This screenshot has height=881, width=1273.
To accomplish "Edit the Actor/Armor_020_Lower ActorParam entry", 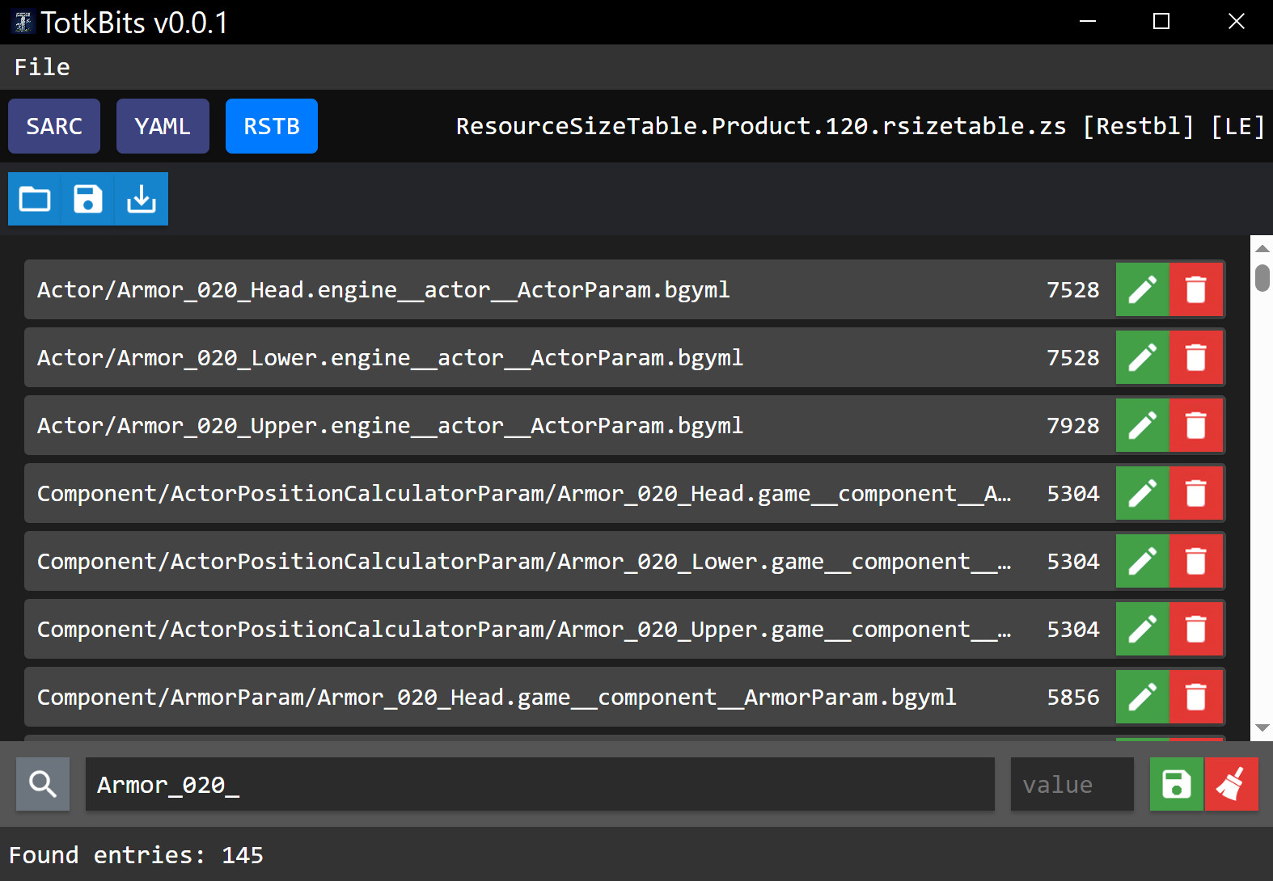I will point(1142,357).
